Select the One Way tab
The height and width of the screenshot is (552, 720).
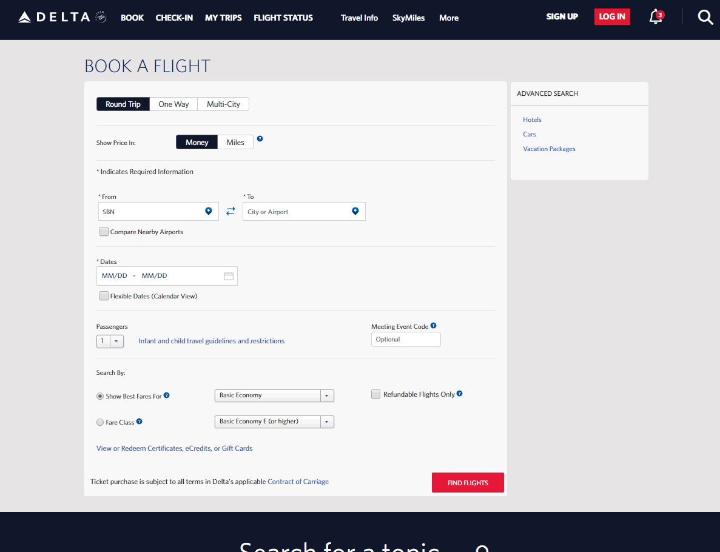point(173,104)
